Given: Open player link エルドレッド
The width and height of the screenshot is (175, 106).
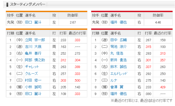Looking at the screenshot, I should pyautogui.click(x=119, y=74).
